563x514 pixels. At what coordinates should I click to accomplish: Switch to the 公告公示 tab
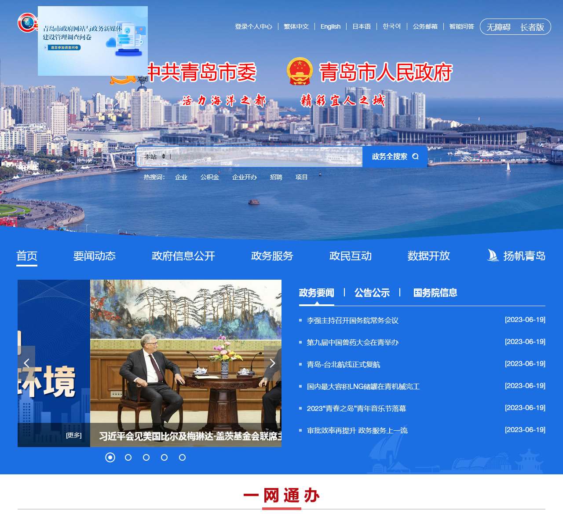372,293
